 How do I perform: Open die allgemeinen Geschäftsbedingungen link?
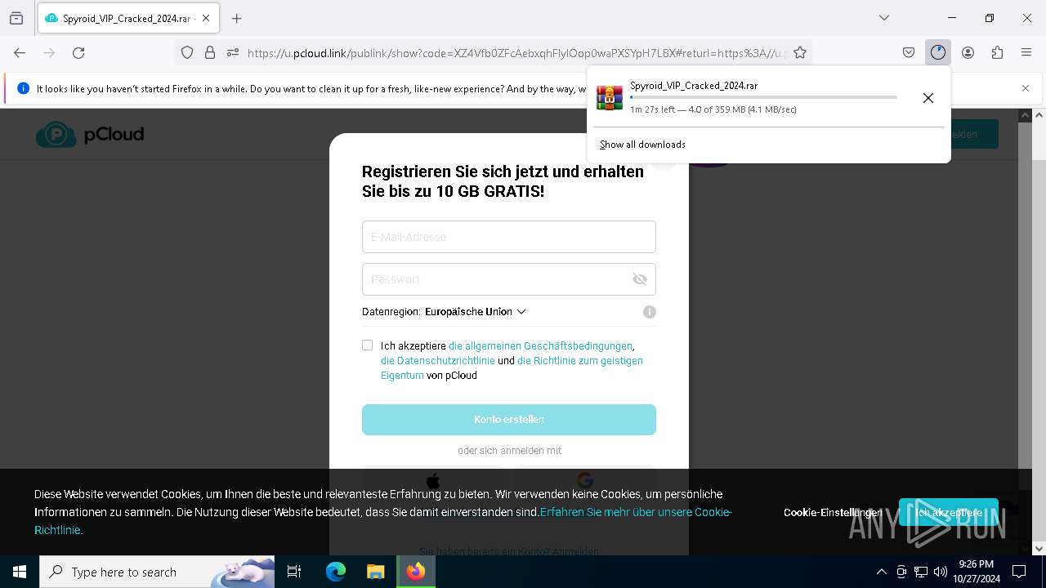540,346
